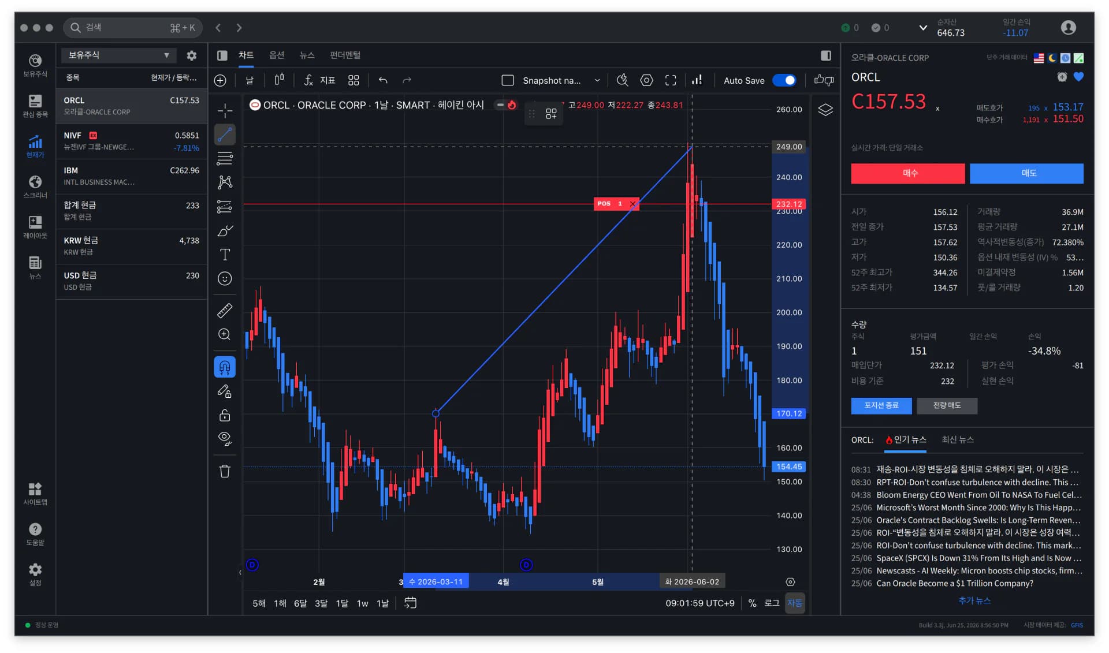The image size is (1109, 653).
Task: Tick the Snapshot checkbox
Action: (508, 80)
